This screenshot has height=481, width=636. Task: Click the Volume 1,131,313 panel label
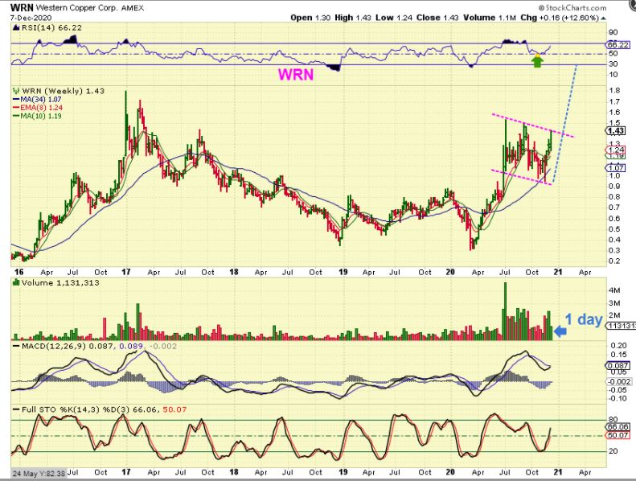pos(60,282)
